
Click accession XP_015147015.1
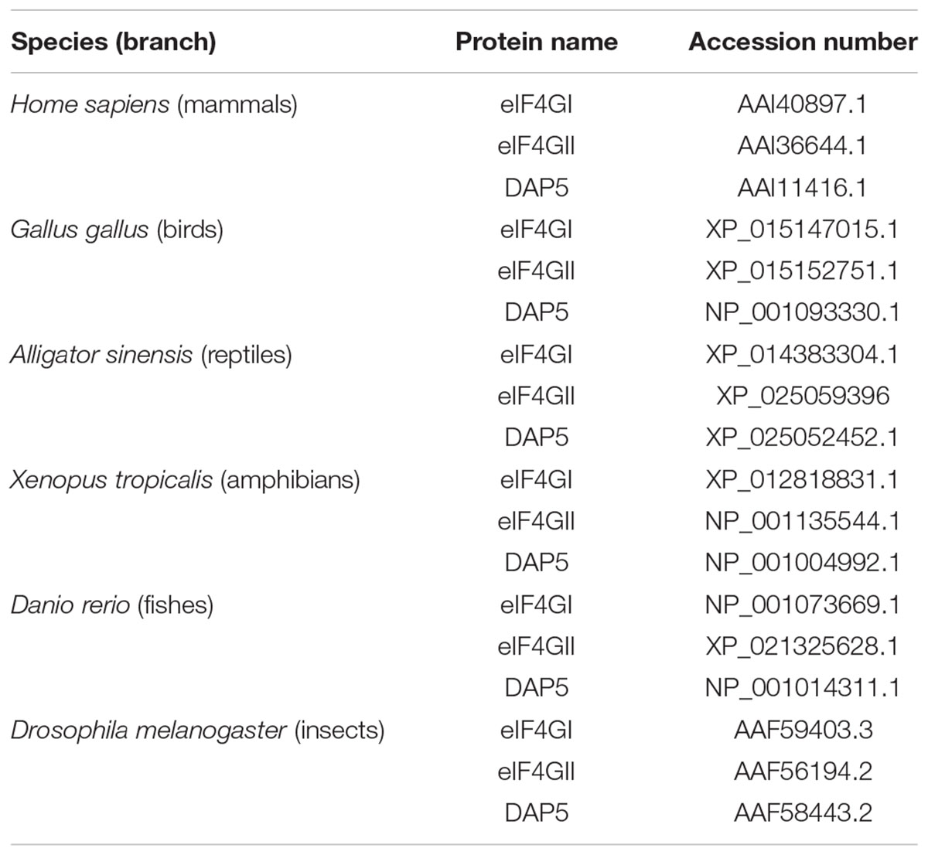803,230
